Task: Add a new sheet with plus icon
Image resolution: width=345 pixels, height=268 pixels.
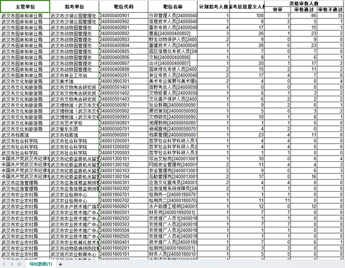Action: coord(60,264)
